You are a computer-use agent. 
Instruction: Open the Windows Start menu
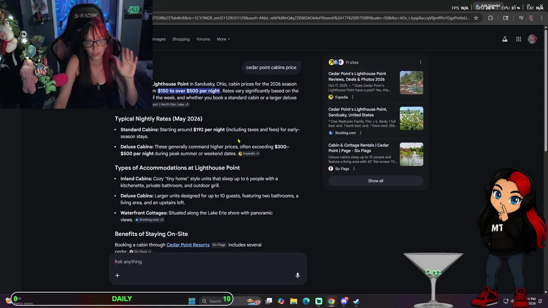point(192,301)
